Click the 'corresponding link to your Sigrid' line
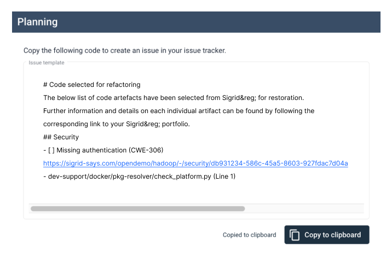Image resolution: width=392 pixels, height=259 pixels. click(x=117, y=124)
